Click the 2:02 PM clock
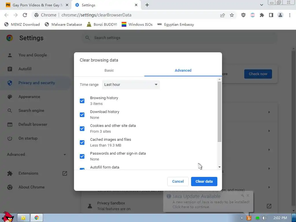 pos(280,218)
